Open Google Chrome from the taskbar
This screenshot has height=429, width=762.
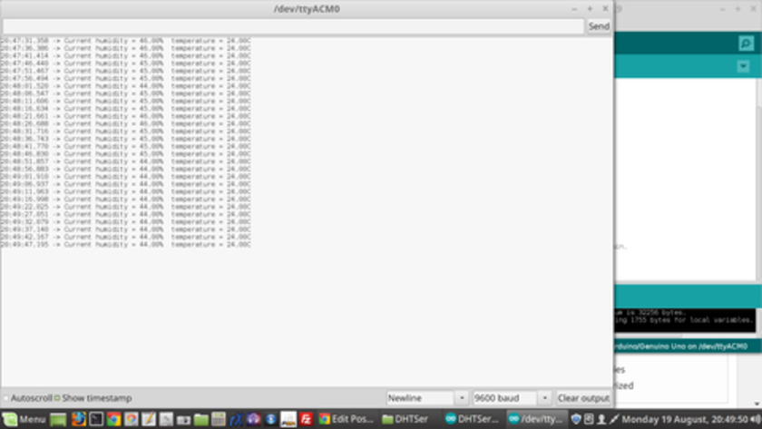[x=113, y=419]
